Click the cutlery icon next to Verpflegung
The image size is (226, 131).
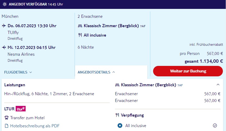tap(117, 115)
